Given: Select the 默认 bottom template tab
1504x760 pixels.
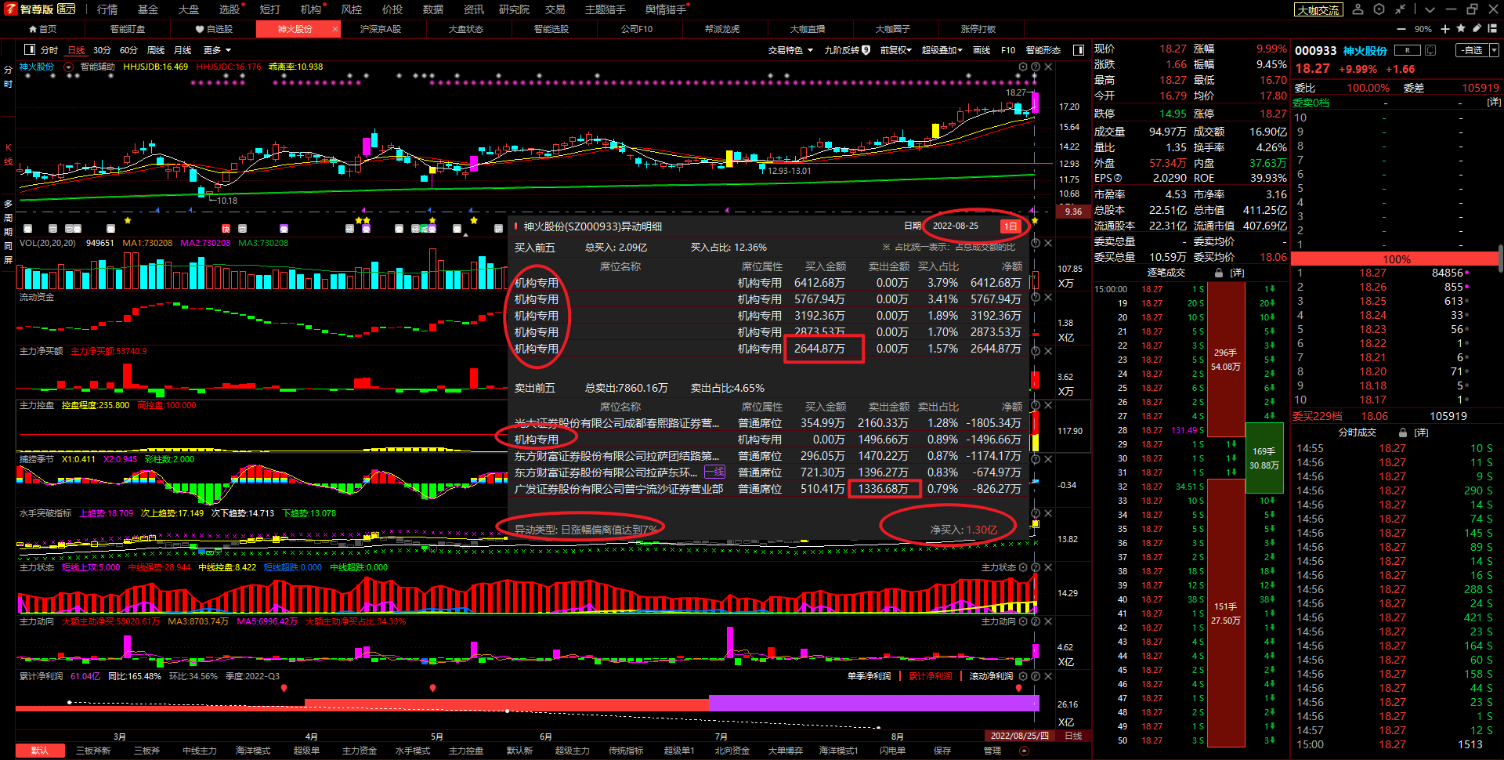Looking at the screenshot, I should pyautogui.click(x=40, y=751).
